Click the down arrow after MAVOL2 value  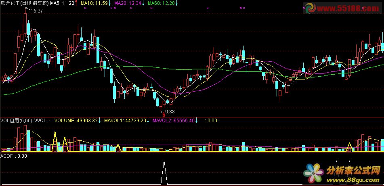(x=196, y=121)
